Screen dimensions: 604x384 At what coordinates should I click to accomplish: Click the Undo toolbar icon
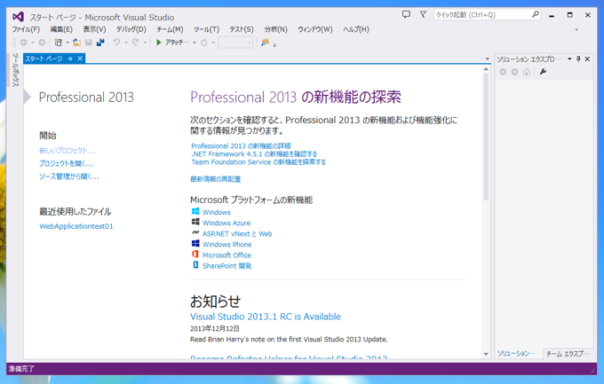pyautogui.click(x=116, y=43)
